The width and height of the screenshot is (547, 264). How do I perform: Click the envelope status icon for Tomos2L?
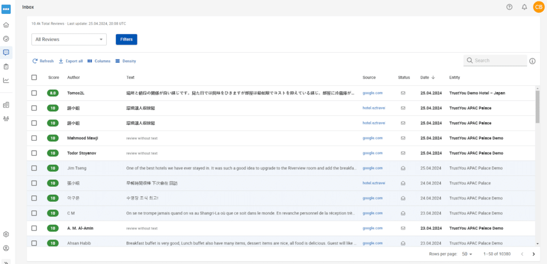(403, 93)
